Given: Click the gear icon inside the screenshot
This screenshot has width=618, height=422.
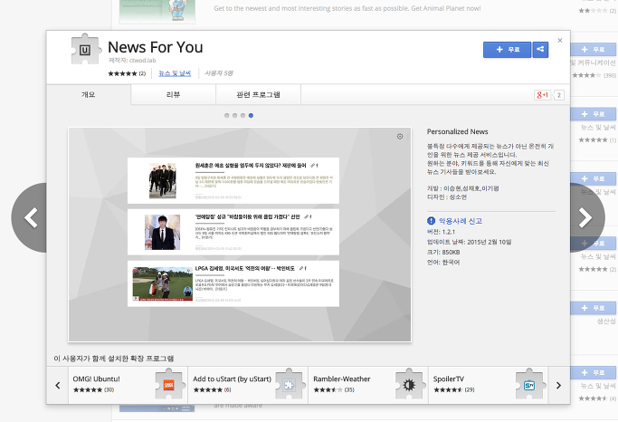Looking at the screenshot, I should 400,137.
